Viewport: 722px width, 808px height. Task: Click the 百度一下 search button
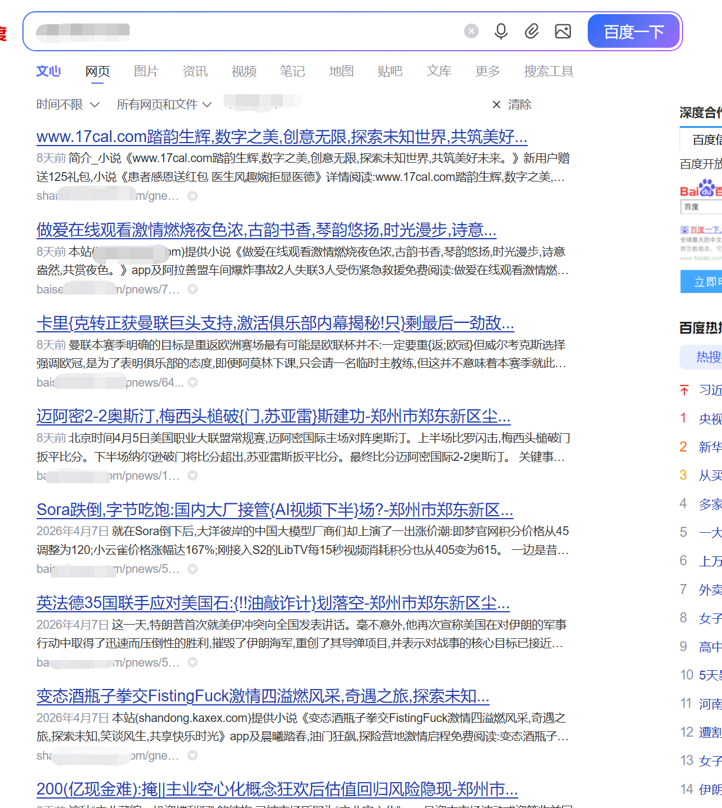pyautogui.click(x=634, y=31)
